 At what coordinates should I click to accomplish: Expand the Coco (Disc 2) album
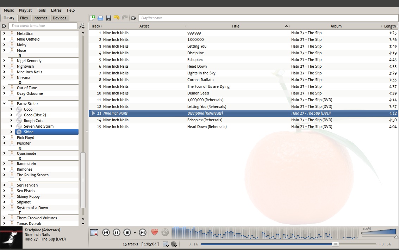(12, 115)
